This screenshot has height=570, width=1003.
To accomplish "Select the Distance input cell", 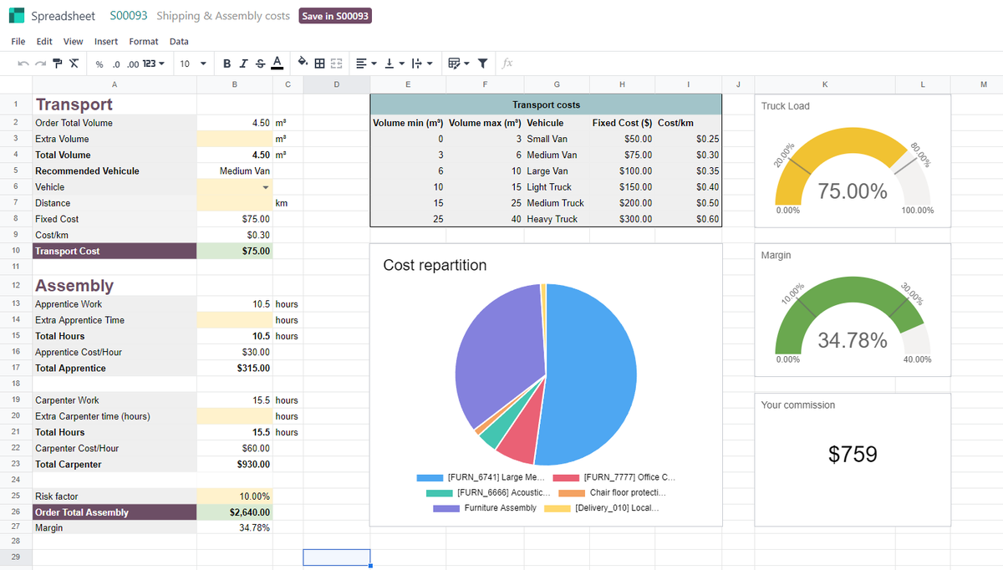I will pyautogui.click(x=234, y=203).
